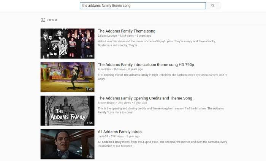Click "9.1M views" text
Image resolution: width=266 pixels, height=161 pixels.
point(127,36)
